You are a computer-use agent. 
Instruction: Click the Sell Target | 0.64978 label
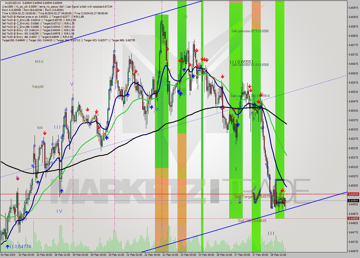coord(252,197)
